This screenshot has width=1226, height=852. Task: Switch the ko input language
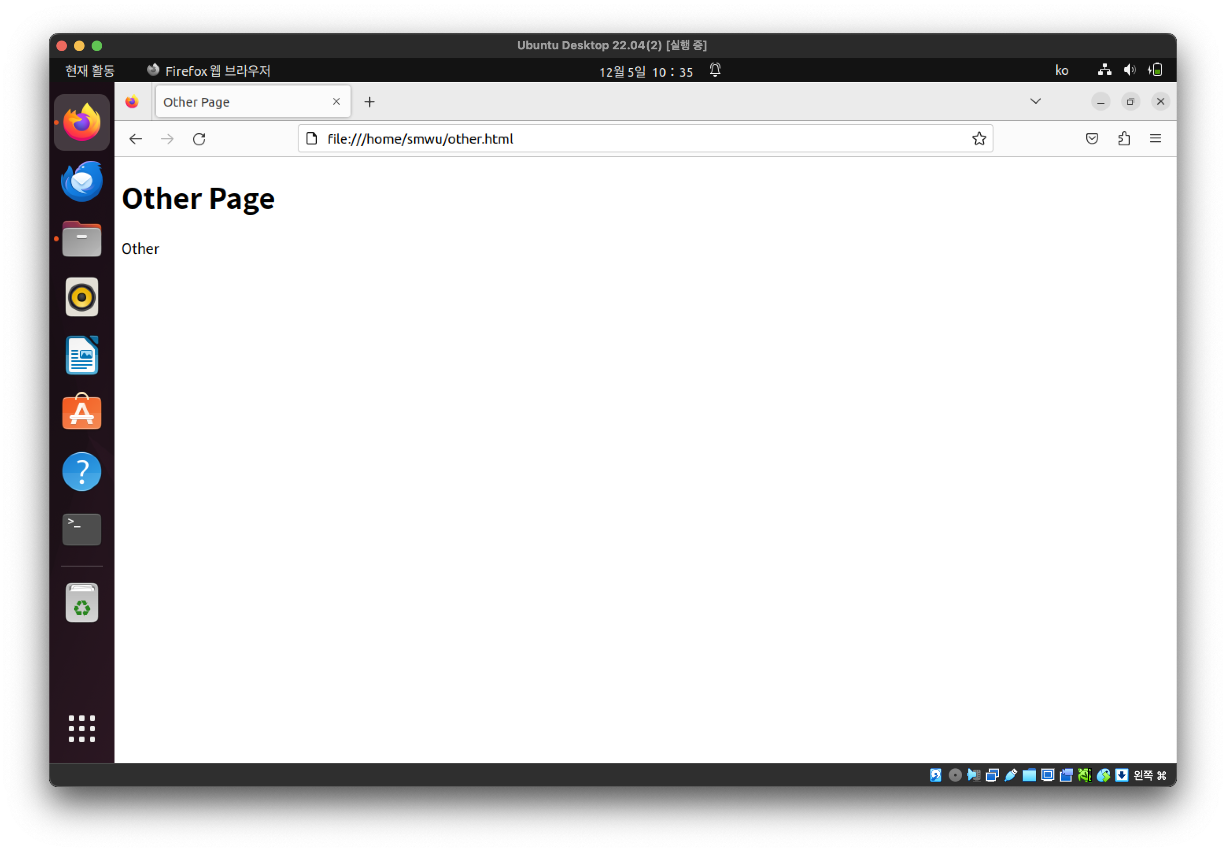1061,70
